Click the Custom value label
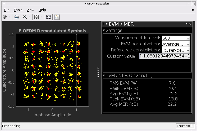The image size is (197, 131). pyautogui.click(x=122, y=56)
